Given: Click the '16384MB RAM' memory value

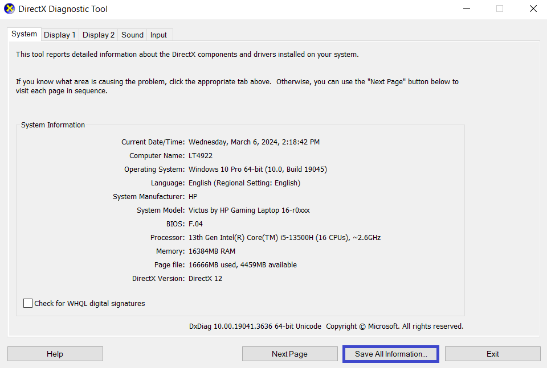Looking at the screenshot, I should 212,251.
